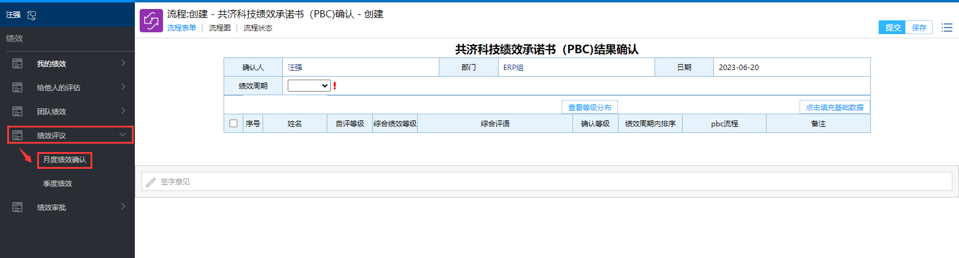
Task: Switch to the 流程状态 tab
Action: (x=258, y=28)
